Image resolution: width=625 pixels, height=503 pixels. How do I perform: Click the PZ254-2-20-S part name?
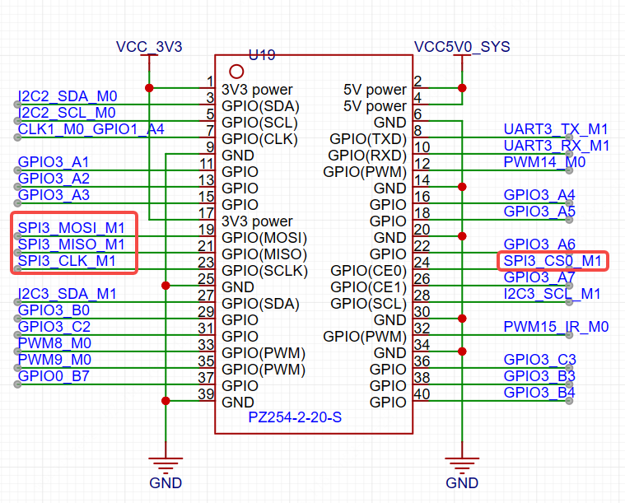coord(295,418)
